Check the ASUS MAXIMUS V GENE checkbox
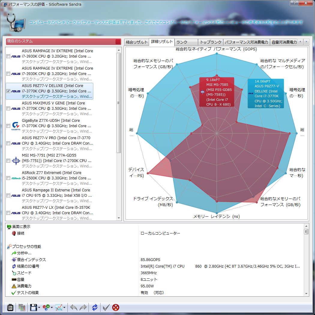 [8, 109]
